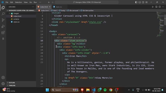Open the Windows Start menu
Viewport: 166px width, 93px height.
pos(47,90)
